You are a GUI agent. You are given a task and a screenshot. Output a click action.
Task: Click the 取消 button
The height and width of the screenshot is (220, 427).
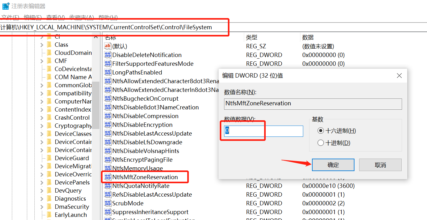click(x=380, y=165)
